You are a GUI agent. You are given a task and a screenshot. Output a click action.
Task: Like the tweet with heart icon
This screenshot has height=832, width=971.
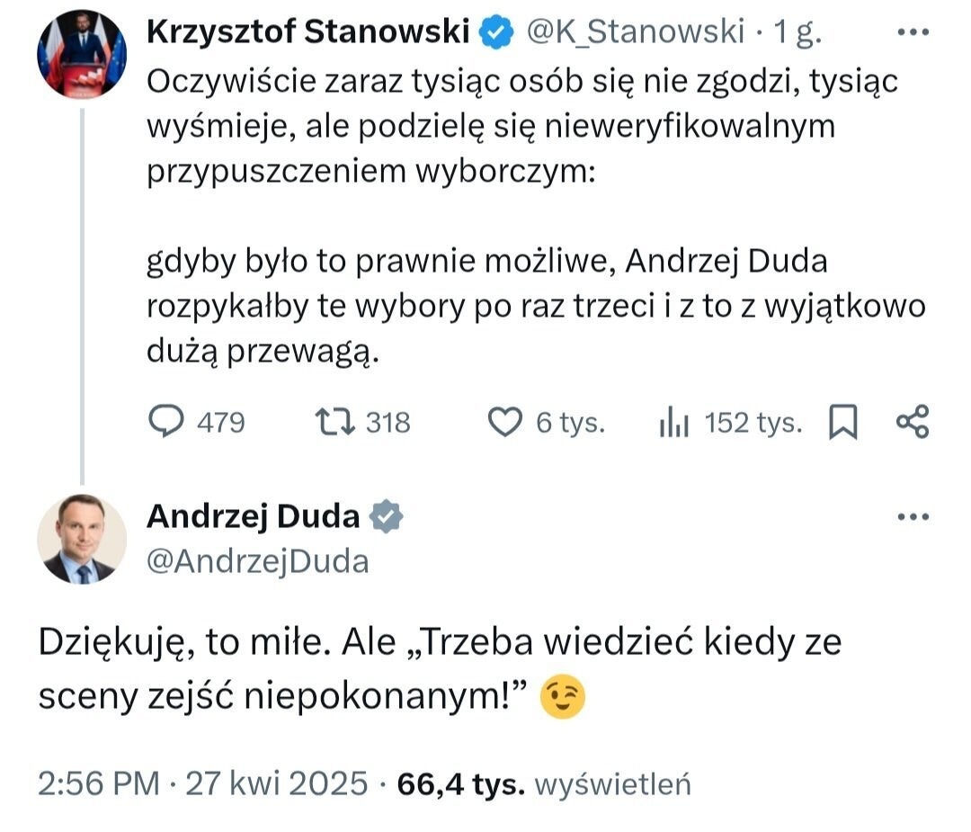pos(505,421)
